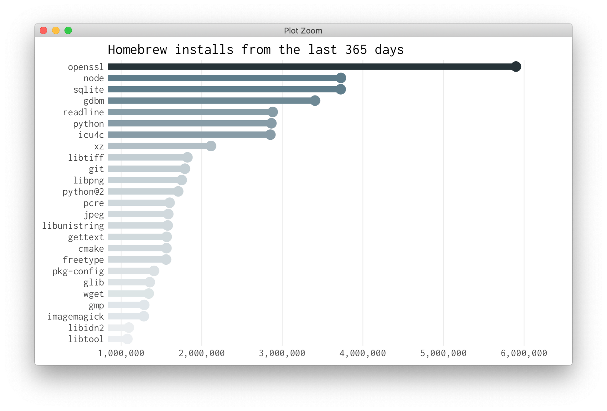This screenshot has height=411, width=607.
Task: Click the endpoint dot of the pkg-config bar
Action: [154, 271]
